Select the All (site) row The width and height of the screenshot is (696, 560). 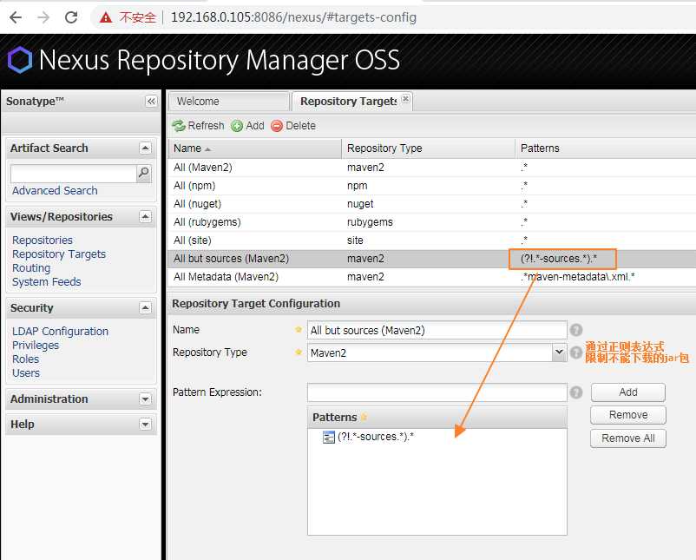432,240
